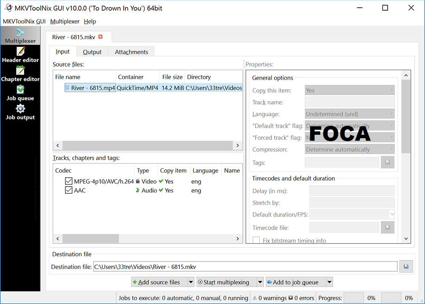The image size is (425, 304).
Task: Select the MPEG-4p10/AVC/h.264 video track row
Action: click(148, 181)
